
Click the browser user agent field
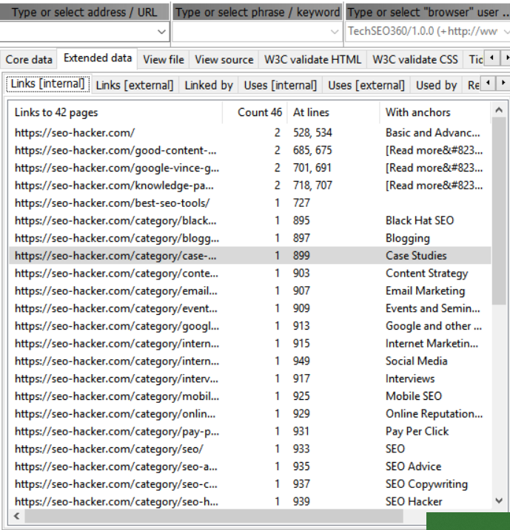(x=422, y=32)
